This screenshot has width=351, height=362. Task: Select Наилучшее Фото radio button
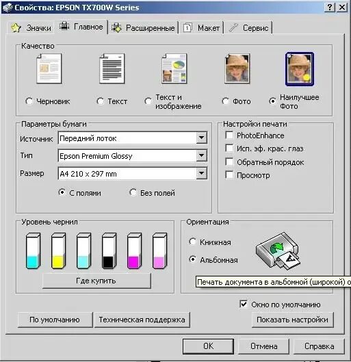[x=272, y=101]
